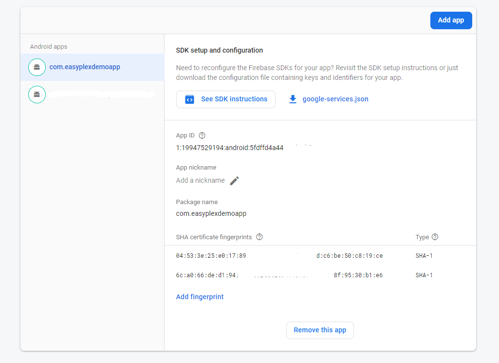
Task: Click the download arrow icon
Action: pyautogui.click(x=293, y=99)
